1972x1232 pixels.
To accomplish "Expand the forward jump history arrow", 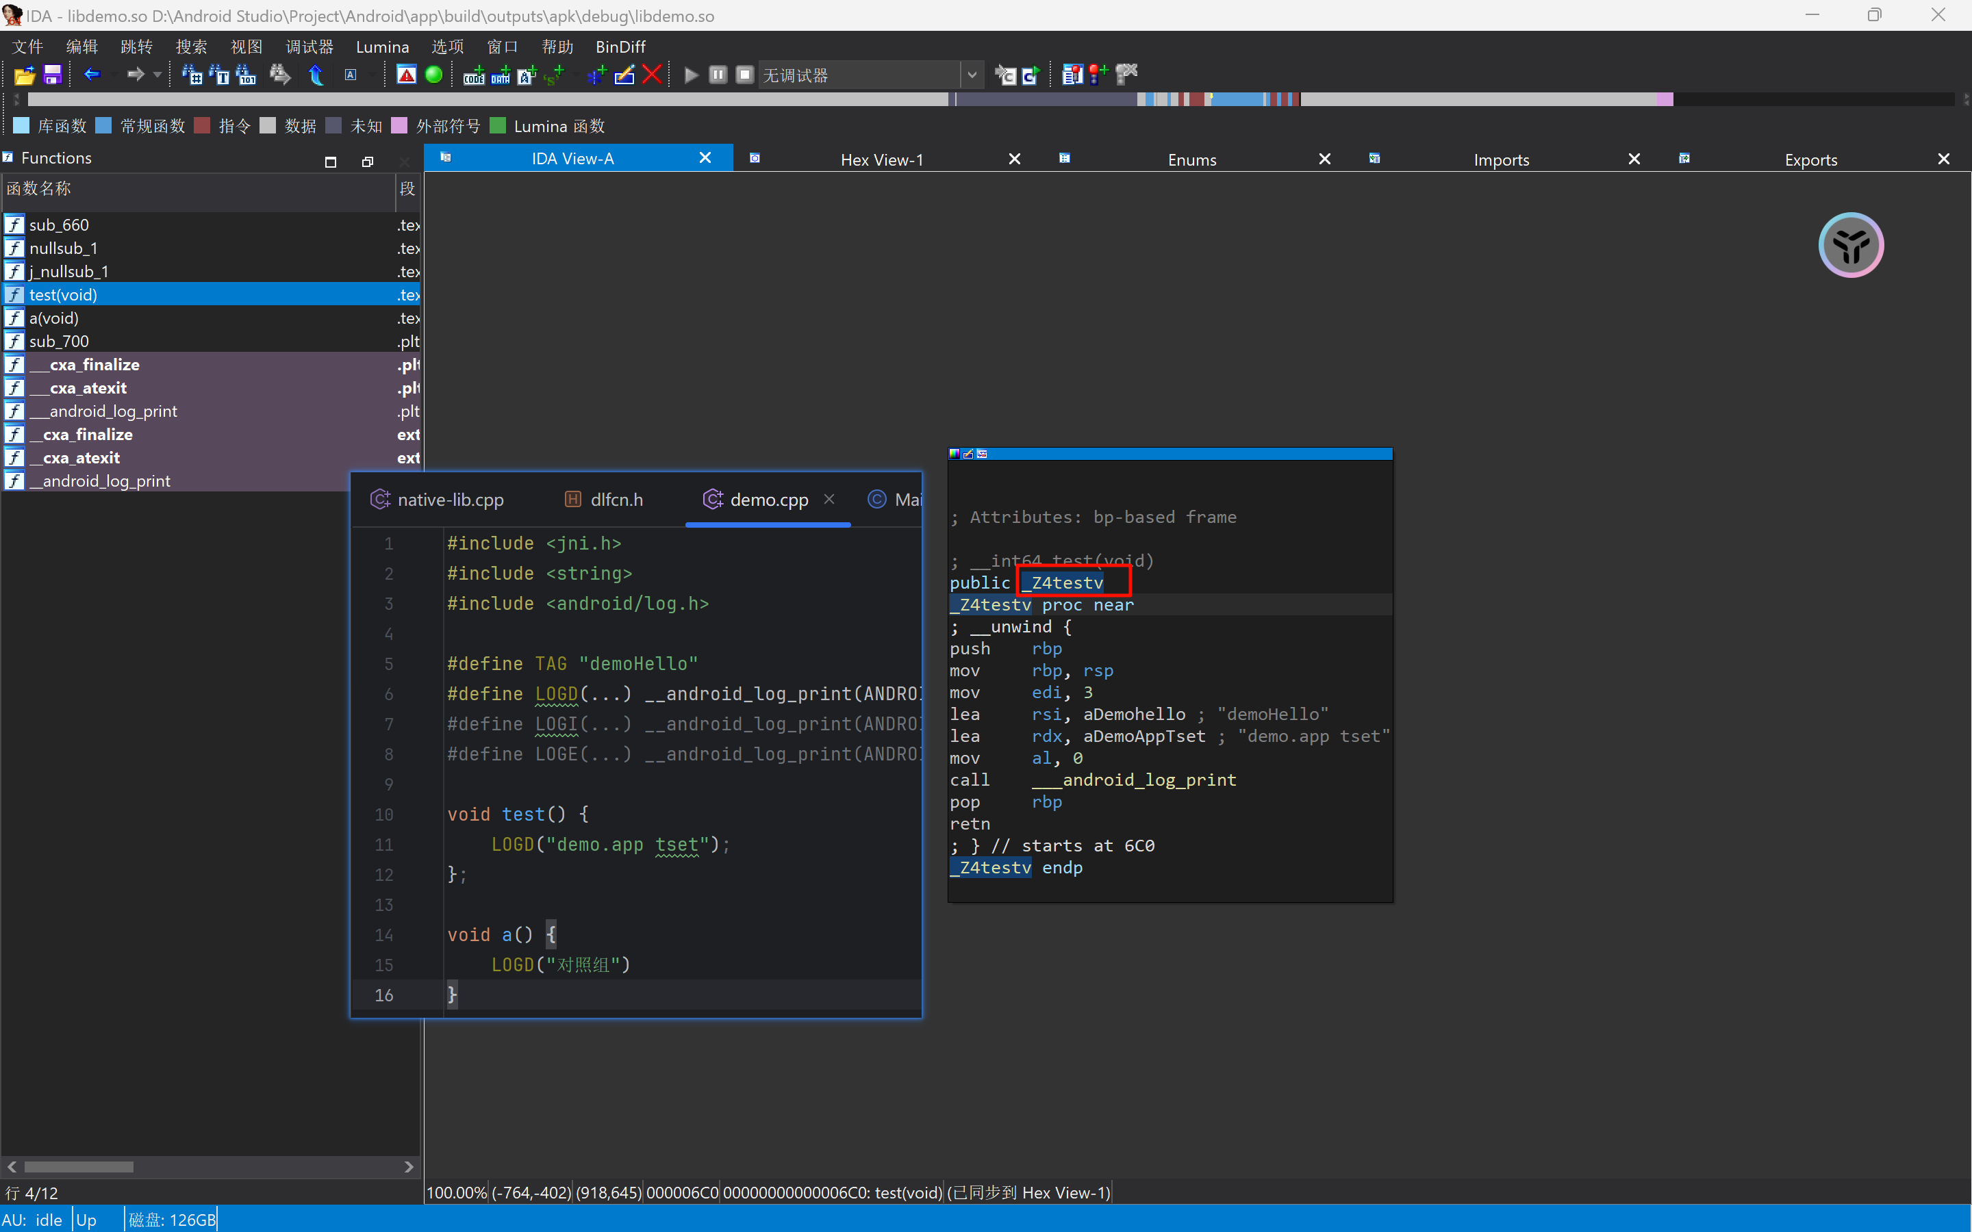I will click(157, 75).
